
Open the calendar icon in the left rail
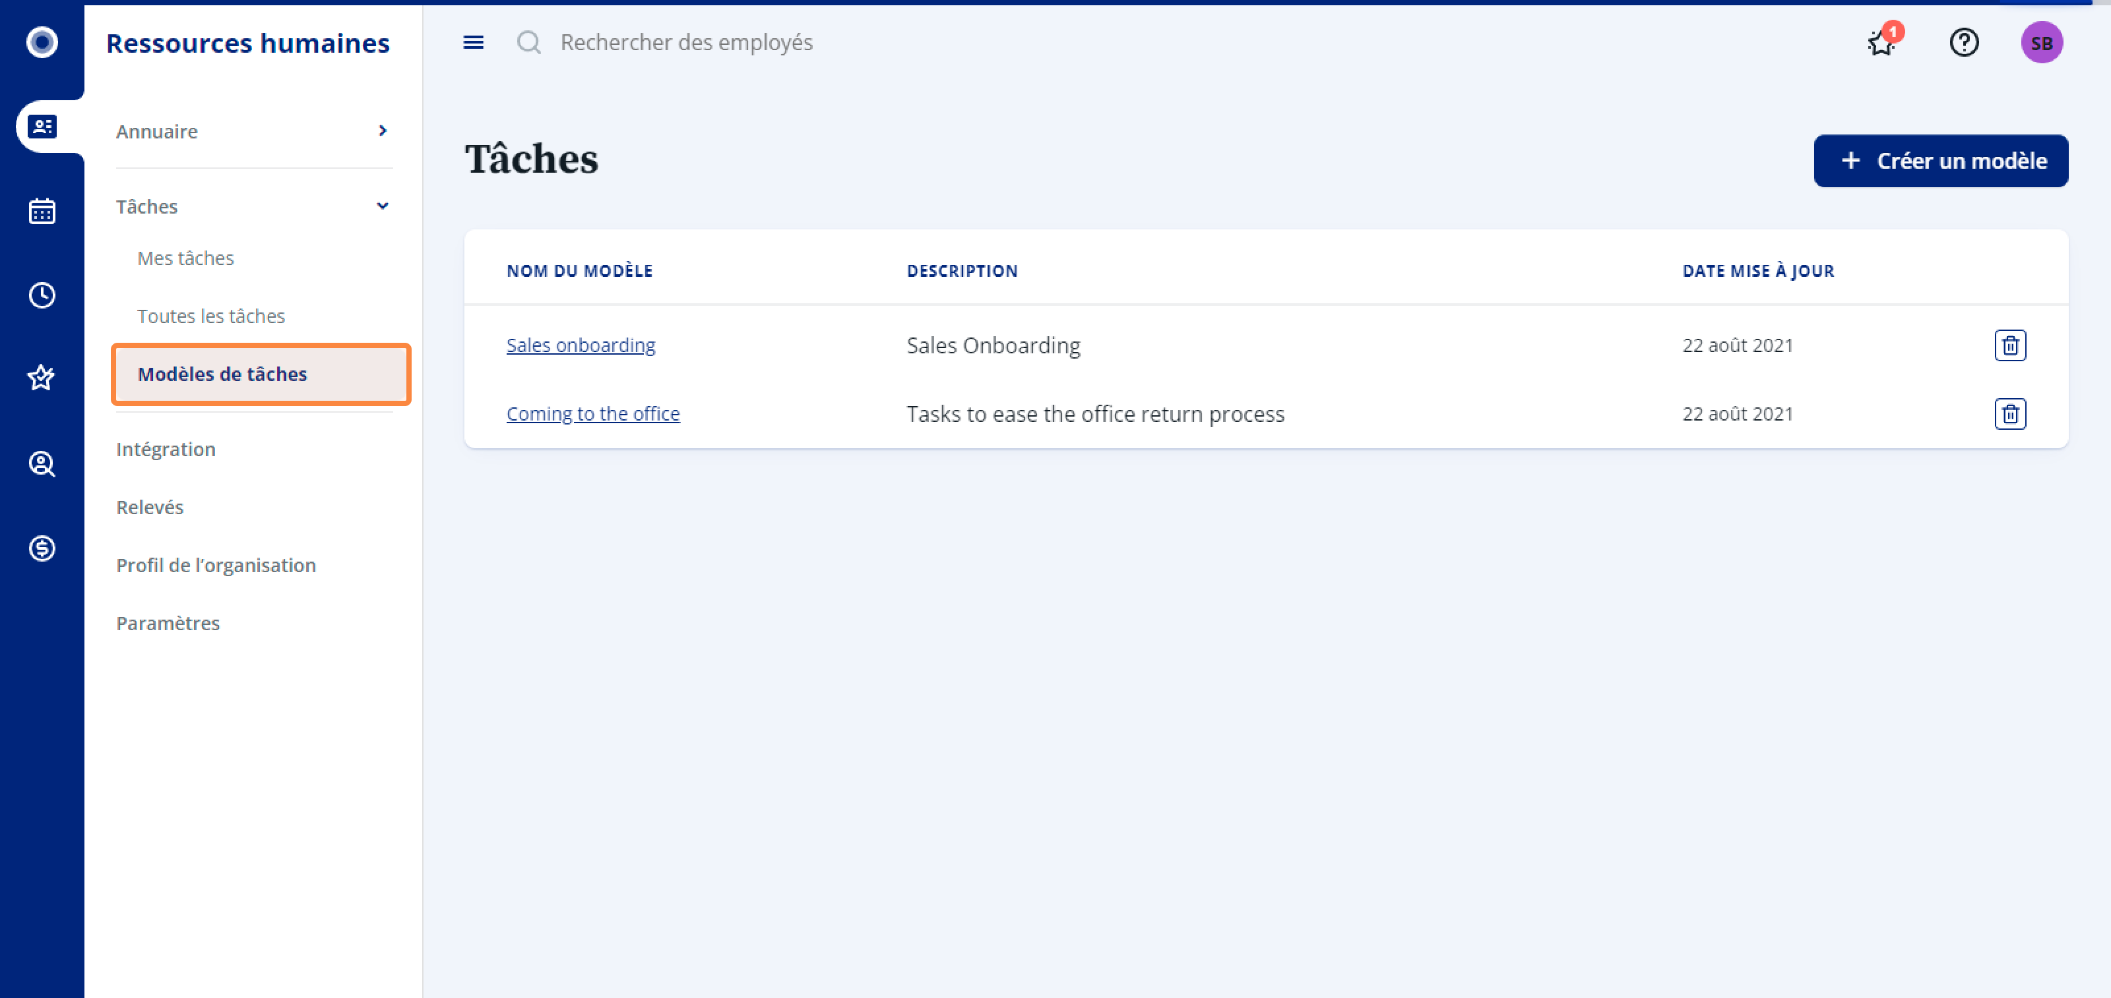coord(42,211)
